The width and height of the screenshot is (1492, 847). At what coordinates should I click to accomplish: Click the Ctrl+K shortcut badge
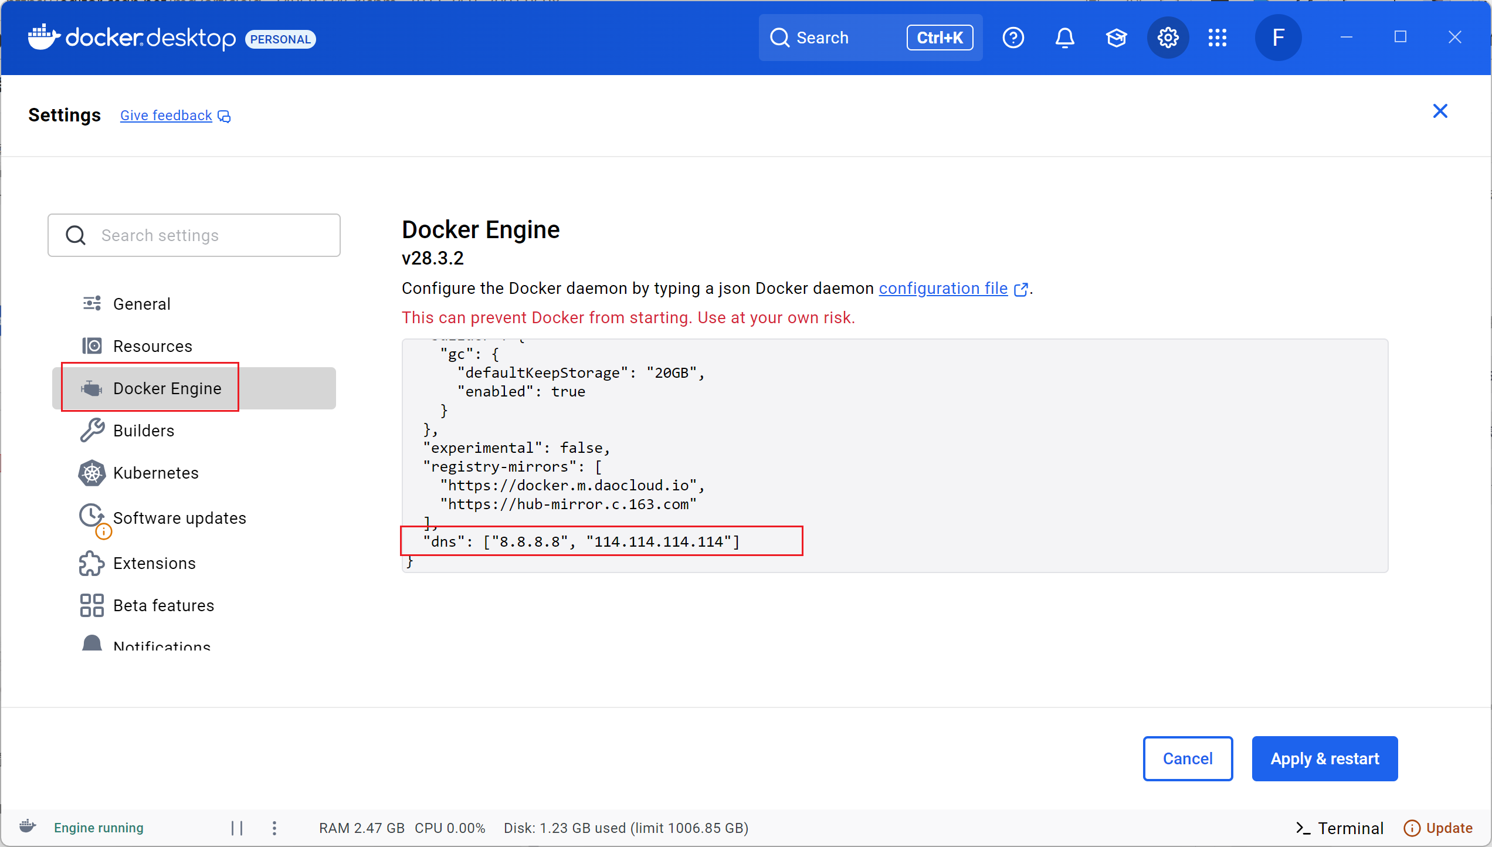click(940, 38)
